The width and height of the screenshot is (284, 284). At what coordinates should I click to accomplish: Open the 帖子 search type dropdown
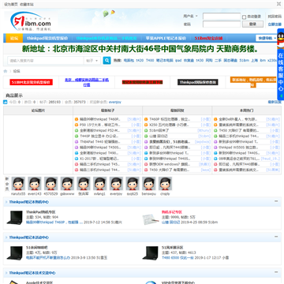(92, 61)
